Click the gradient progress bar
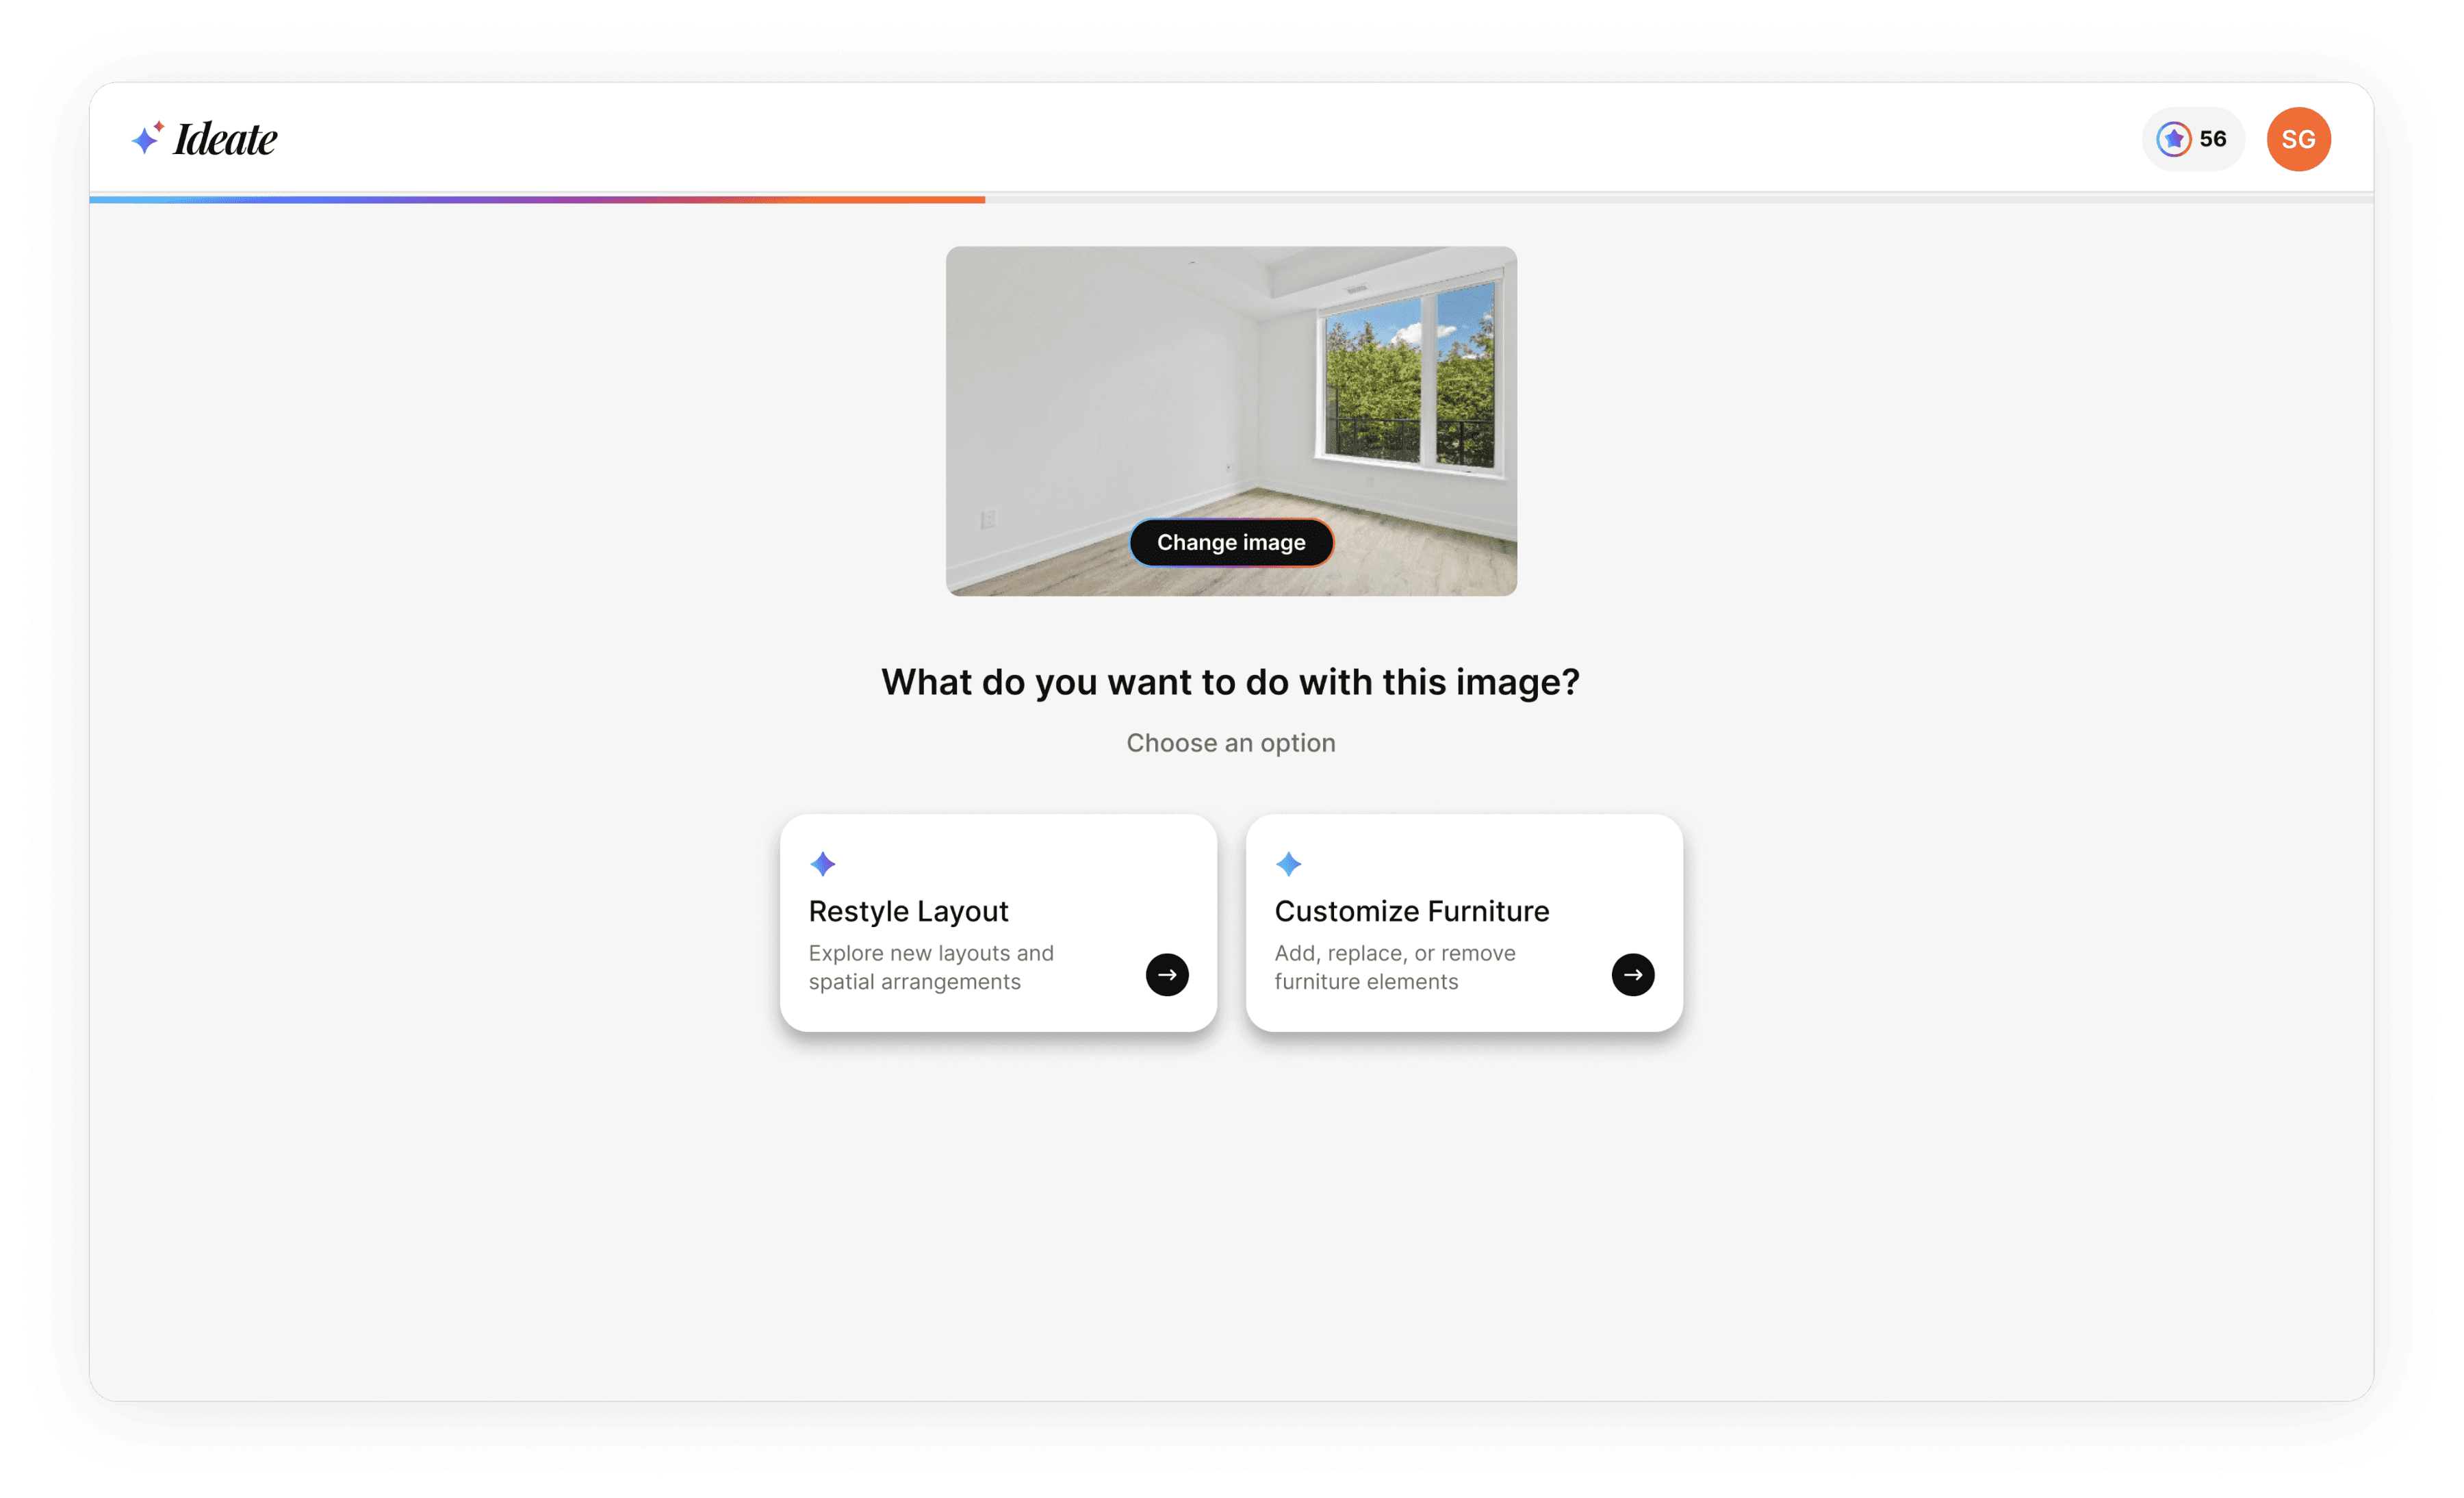This screenshot has height=1498, width=2464. point(537,200)
